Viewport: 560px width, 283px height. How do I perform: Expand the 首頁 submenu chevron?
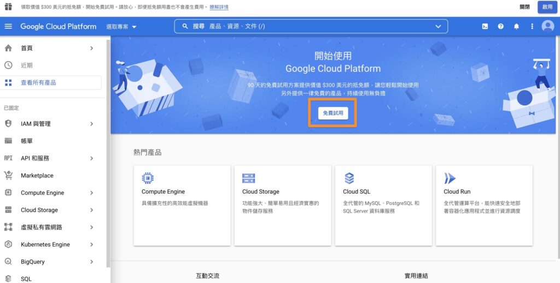pyautogui.click(x=92, y=48)
